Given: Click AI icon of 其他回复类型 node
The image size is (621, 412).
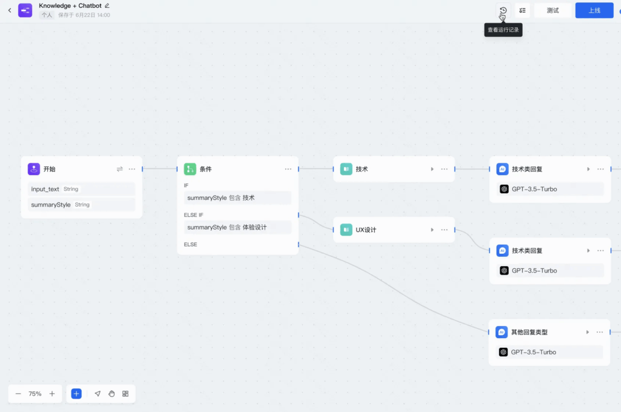Looking at the screenshot, I should pos(502,332).
